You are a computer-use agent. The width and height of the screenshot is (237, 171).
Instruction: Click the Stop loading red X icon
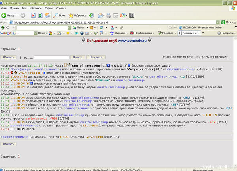pos(33,15)
